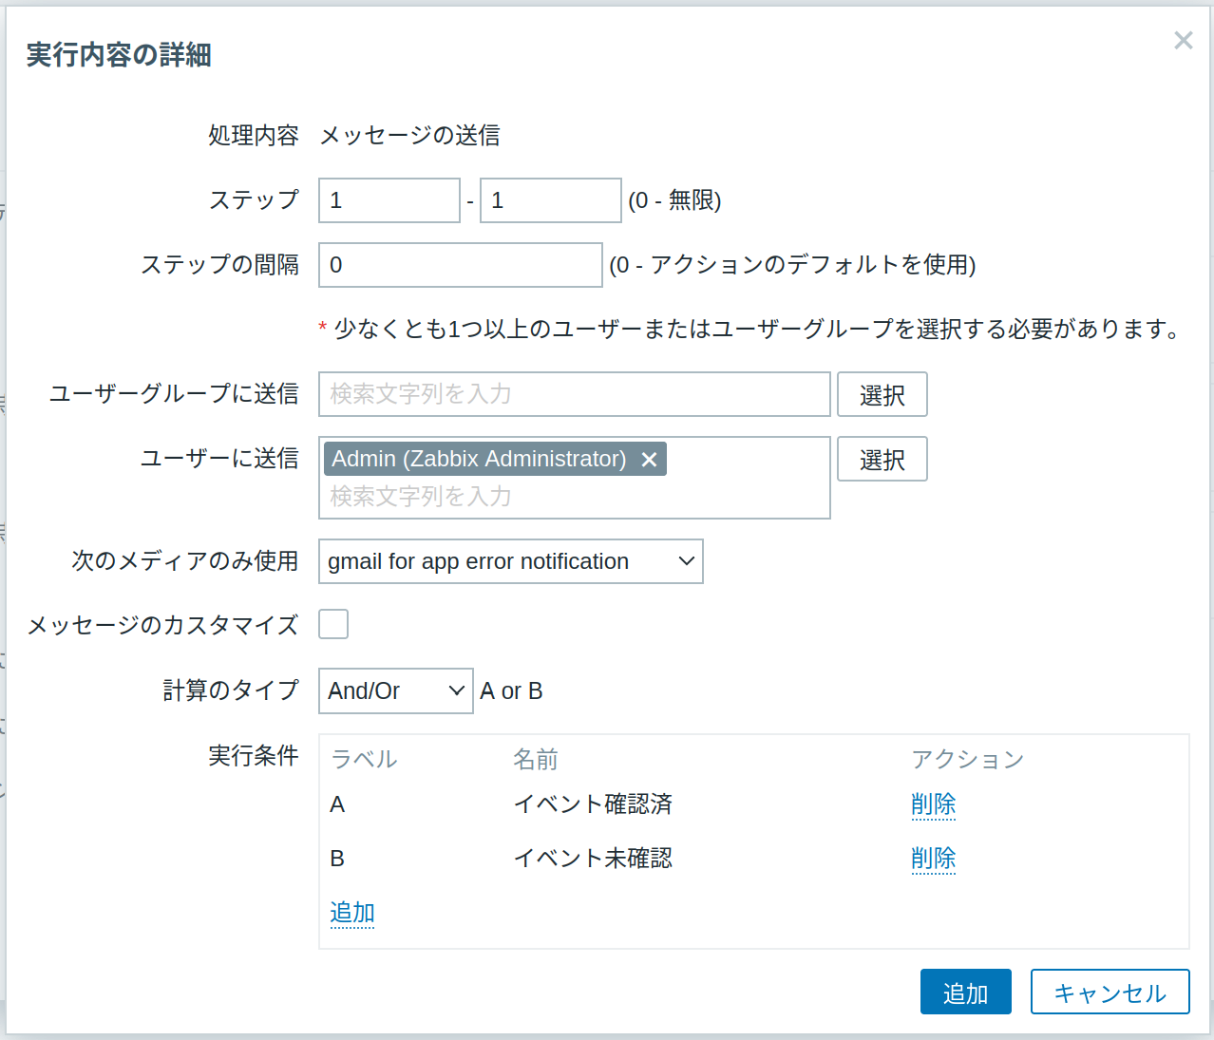The width and height of the screenshot is (1214, 1040).
Task: Click 削除 for condition B イベント未確認
Action: coord(933,859)
